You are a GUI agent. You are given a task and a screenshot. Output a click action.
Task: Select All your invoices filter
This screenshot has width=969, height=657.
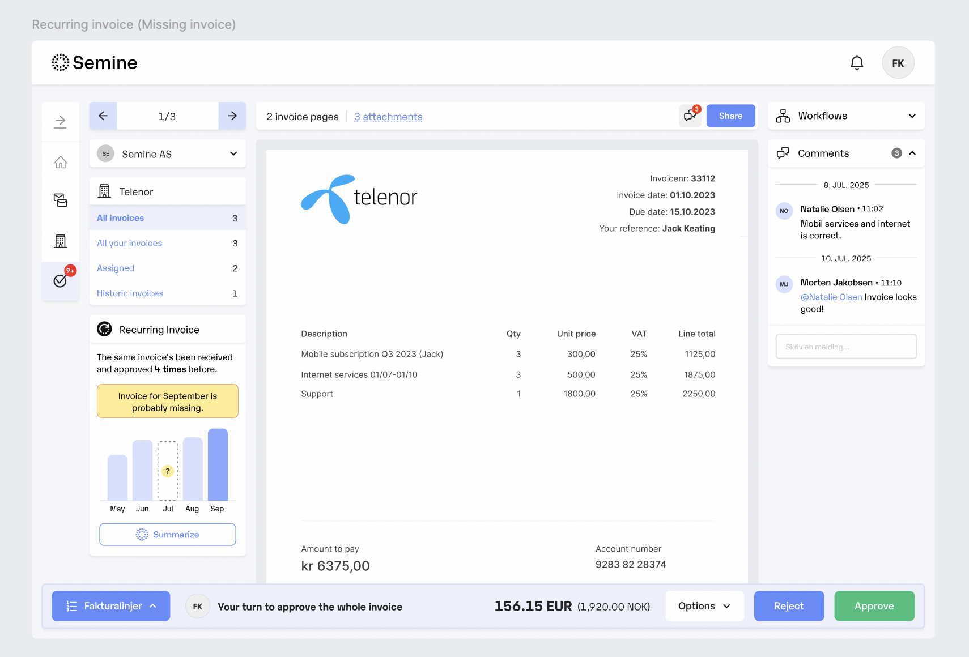168,243
